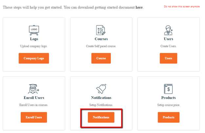Open the Company Logo button
This screenshot has width=205, height=133.
coord(34,58)
